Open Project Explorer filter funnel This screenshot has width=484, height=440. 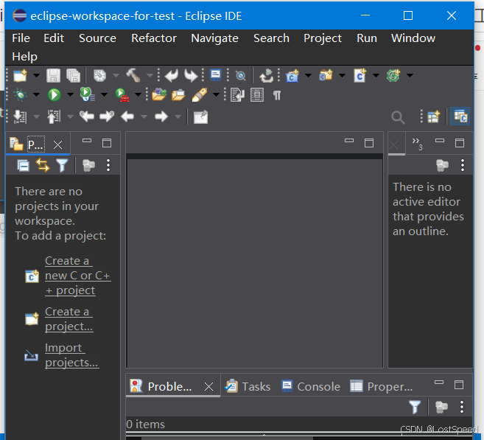point(62,165)
